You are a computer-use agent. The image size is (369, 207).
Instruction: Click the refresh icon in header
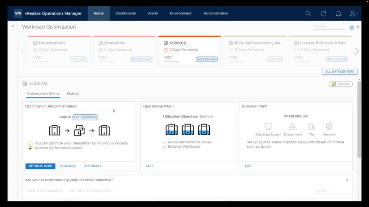[323, 14]
